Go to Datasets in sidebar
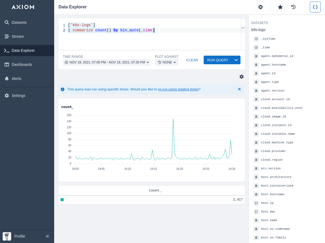Viewport: 325px width, 243px height. [x=19, y=22]
